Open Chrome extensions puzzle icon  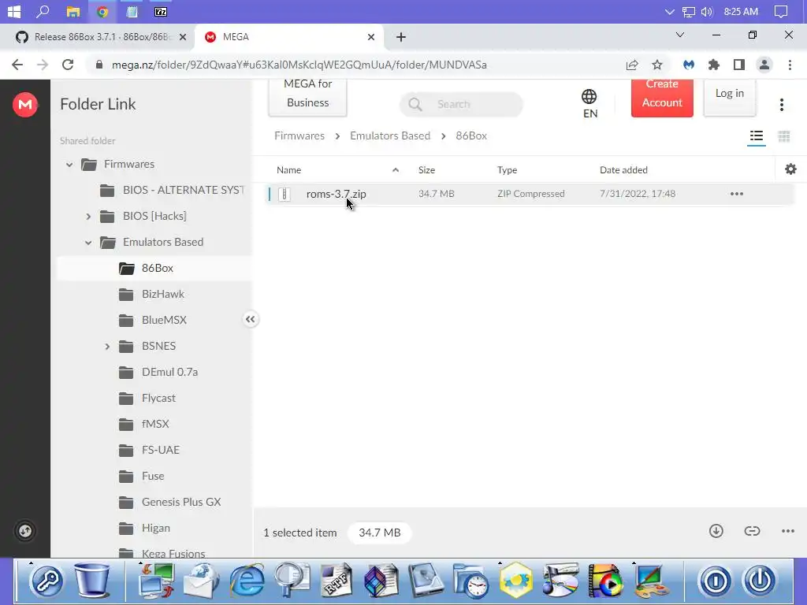tap(713, 65)
